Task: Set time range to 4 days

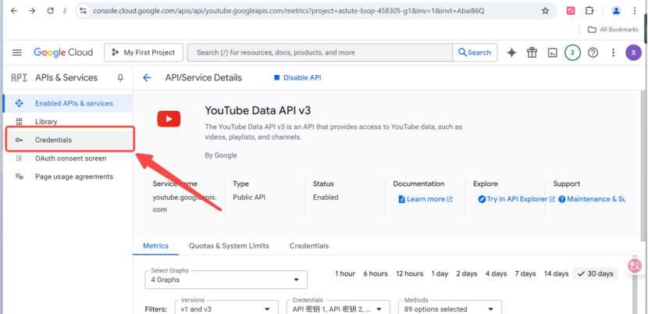Action: pos(496,274)
